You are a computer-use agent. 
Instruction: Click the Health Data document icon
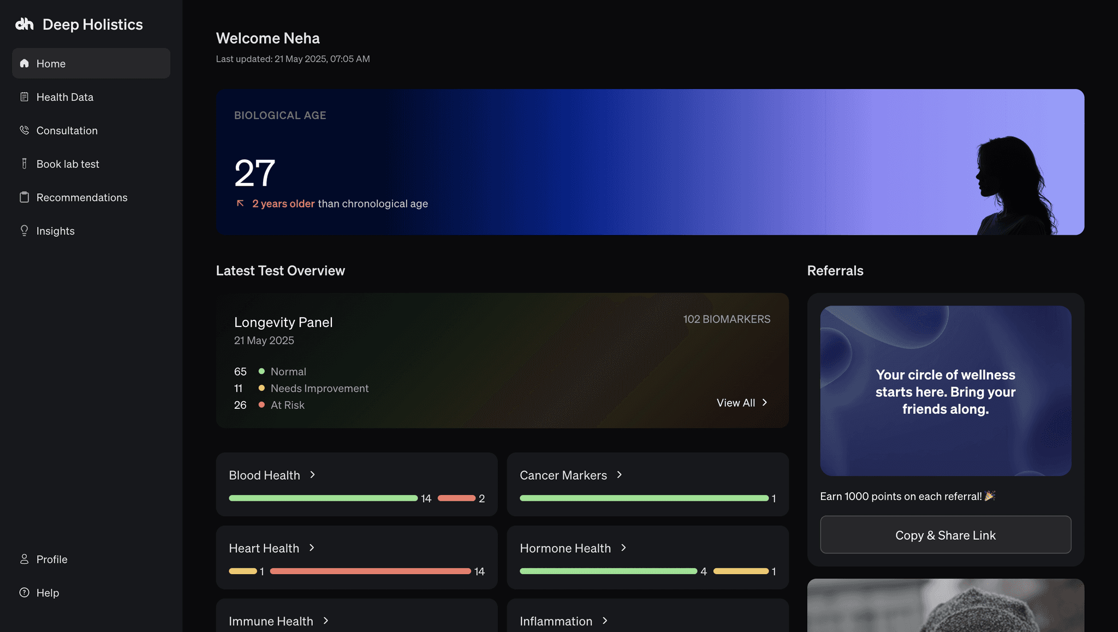[24, 97]
